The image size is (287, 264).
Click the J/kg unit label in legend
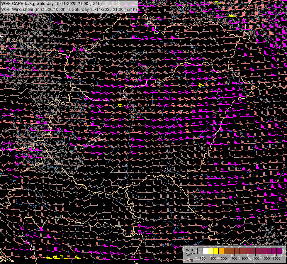(190, 259)
